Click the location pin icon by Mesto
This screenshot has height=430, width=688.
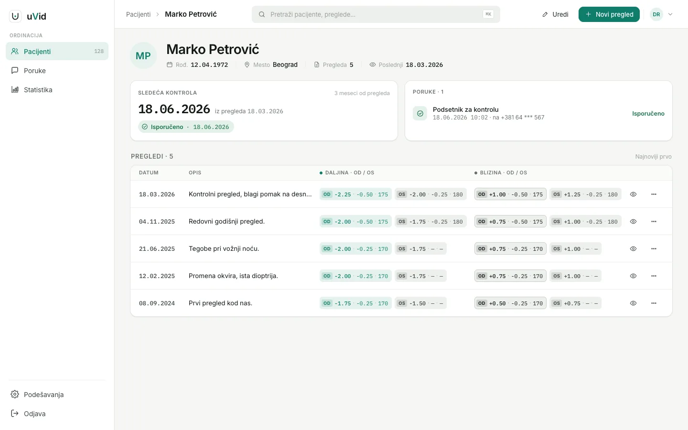[247, 64]
